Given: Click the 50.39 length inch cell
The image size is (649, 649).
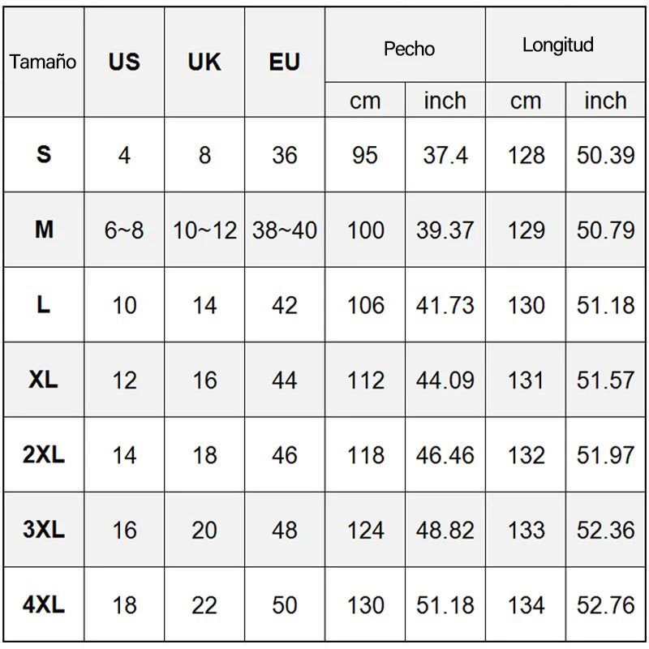Looking at the screenshot, I should coord(605,155).
